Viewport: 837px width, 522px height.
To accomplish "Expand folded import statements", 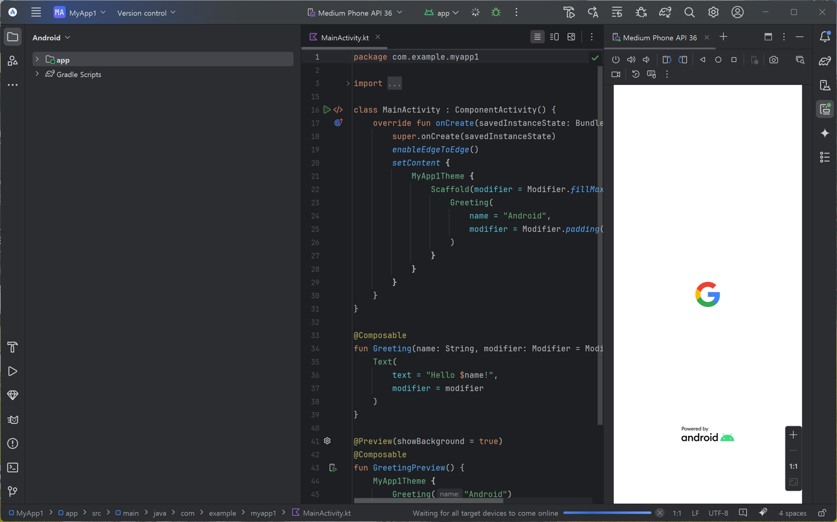I will (348, 83).
